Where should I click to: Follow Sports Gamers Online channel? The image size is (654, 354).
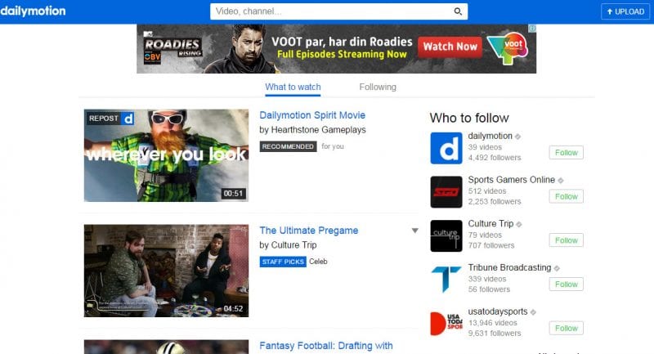[x=566, y=196]
